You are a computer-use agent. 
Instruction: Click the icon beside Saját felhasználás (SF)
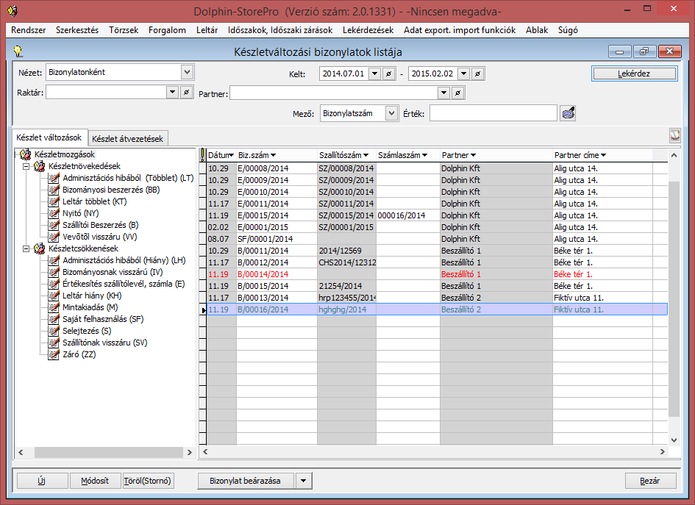tap(54, 319)
